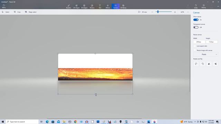This screenshot has height=124, width=221.
Task: Open File Explorer from the taskbar
Action: pos(64,122)
